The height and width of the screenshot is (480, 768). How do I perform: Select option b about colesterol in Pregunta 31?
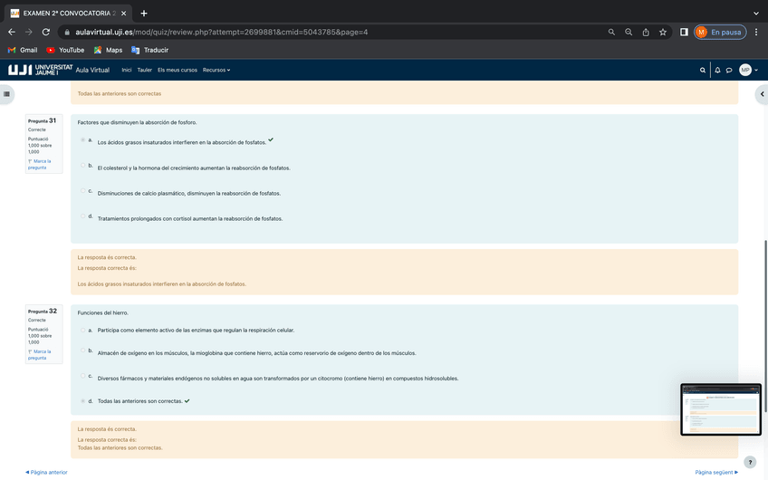click(x=83, y=166)
